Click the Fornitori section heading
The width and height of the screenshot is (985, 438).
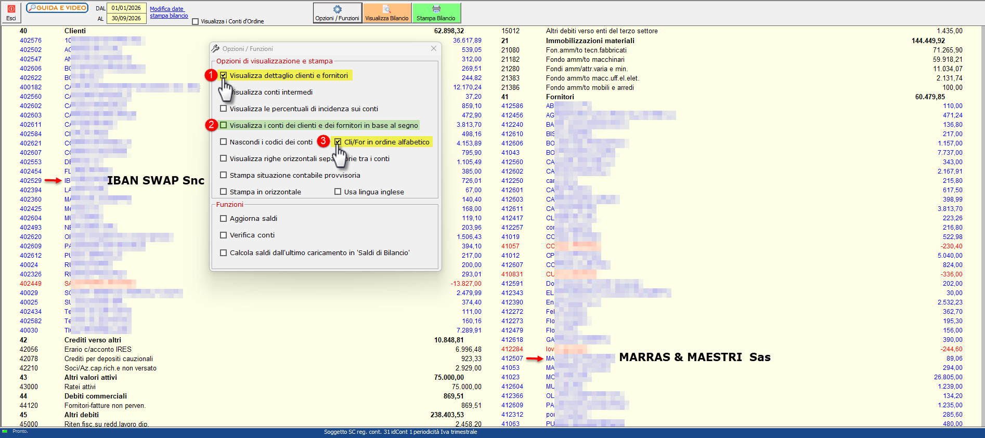(x=560, y=97)
